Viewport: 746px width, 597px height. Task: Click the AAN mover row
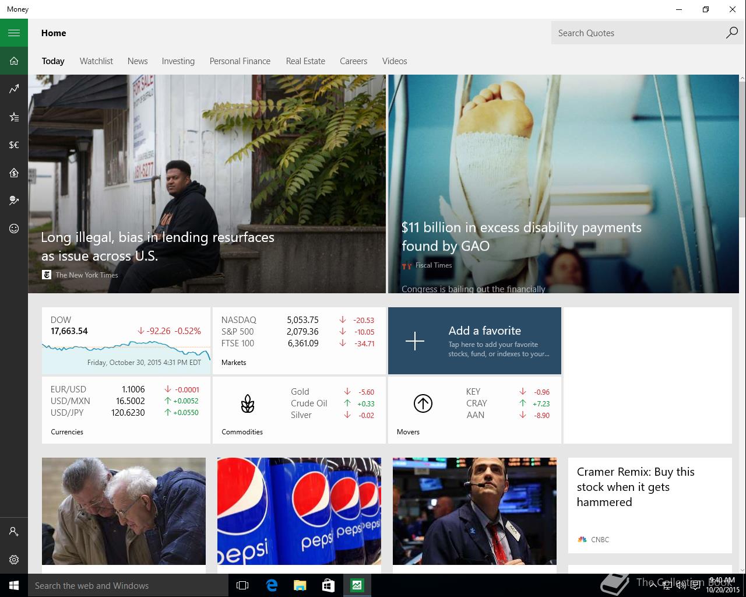coord(508,415)
